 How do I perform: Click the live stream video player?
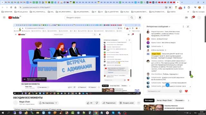pyautogui.click(x=77, y=59)
